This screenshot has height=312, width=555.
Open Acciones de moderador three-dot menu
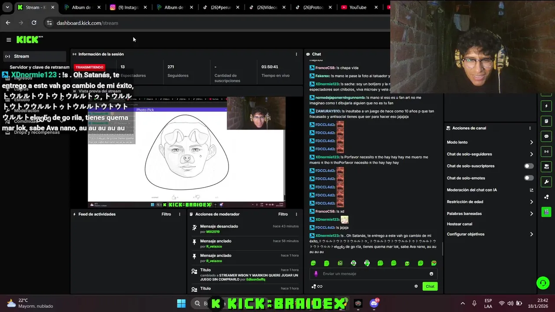(x=297, y=214)
